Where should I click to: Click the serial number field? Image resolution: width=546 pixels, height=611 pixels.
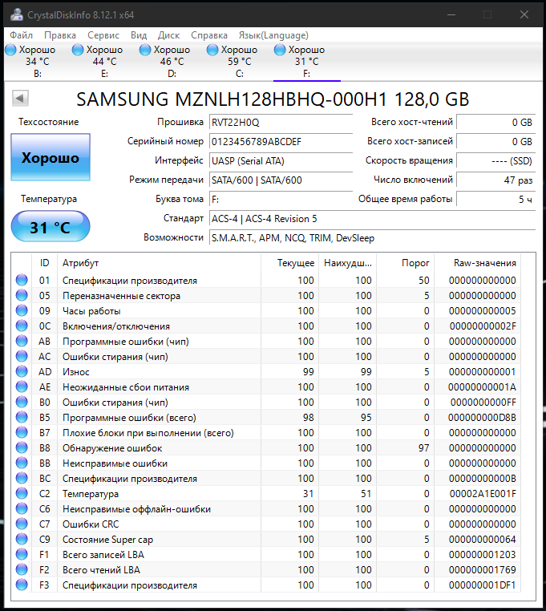tap(279, 141)
